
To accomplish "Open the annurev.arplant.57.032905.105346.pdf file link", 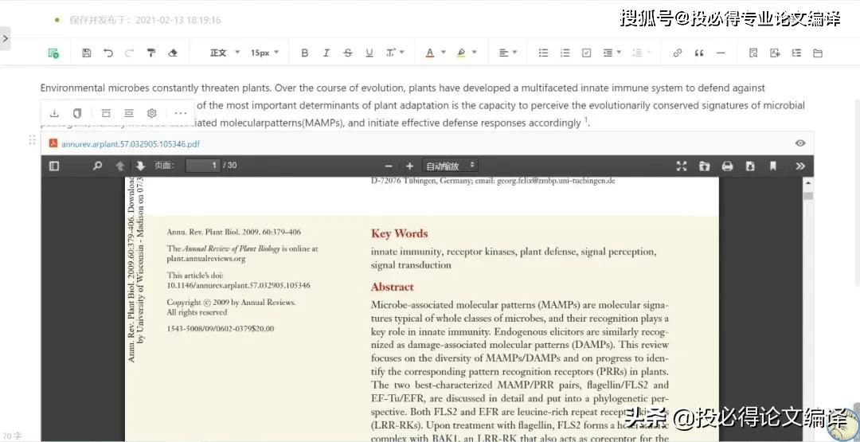I will (131, 144).
